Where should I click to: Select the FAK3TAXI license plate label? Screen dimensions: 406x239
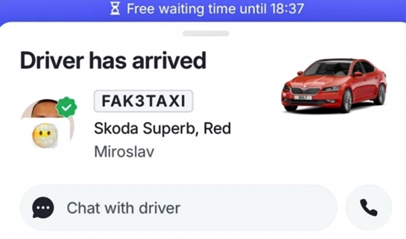(143, 101)
